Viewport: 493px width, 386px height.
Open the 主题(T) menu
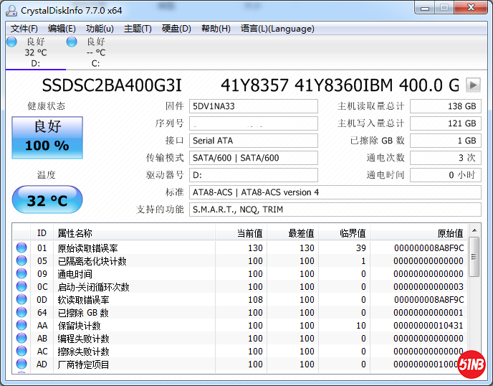pyautogui.click(x=138, y=29)
